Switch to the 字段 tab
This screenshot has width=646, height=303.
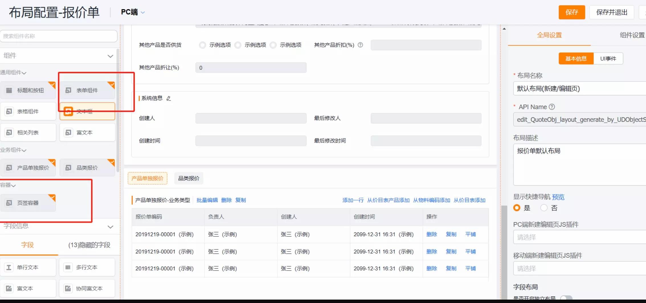[28, 245]
